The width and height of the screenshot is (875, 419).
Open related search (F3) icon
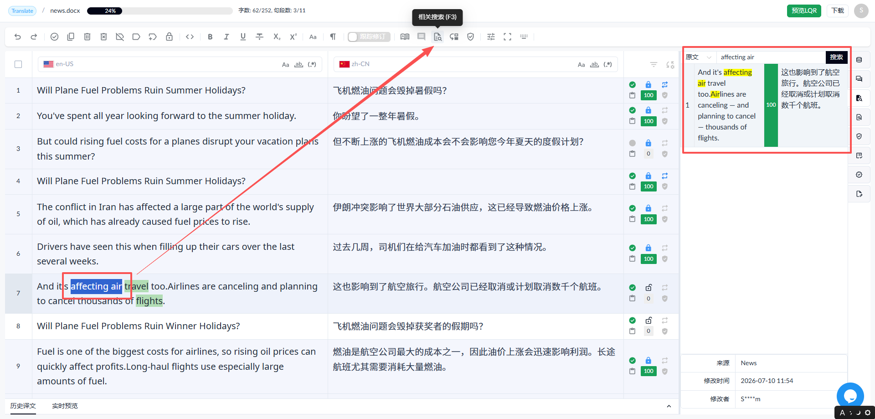[437, 37]
